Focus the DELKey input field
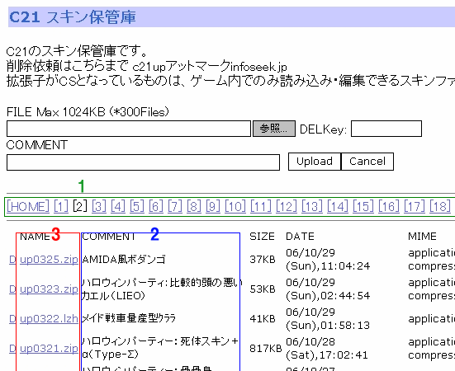Screen dimensions: 455x371 (x=386, y=129)
